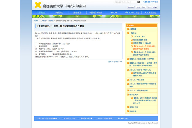The image size is (192, 128).
Task: Switch to the English site
Action: click(131, 7)
